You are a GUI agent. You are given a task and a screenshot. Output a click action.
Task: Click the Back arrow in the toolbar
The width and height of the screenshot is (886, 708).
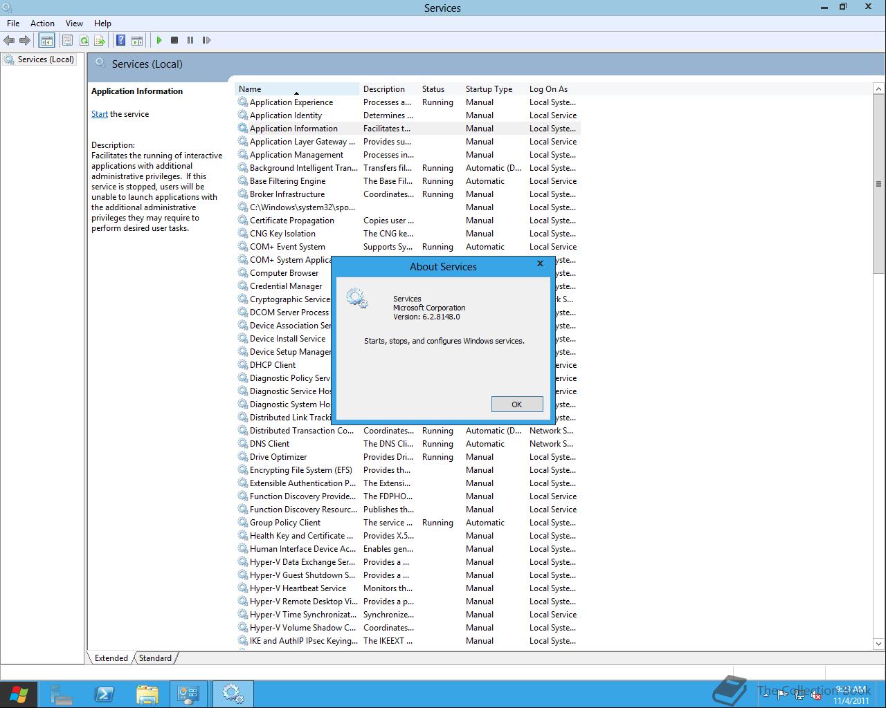click(9, 40)
